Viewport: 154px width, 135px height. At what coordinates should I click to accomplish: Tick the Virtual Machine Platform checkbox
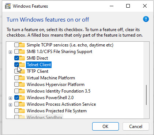[x=16, y=78]
